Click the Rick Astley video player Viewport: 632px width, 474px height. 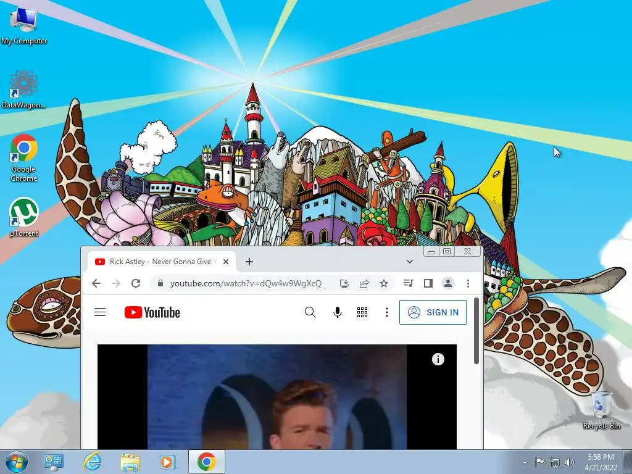tap(277, 397)
